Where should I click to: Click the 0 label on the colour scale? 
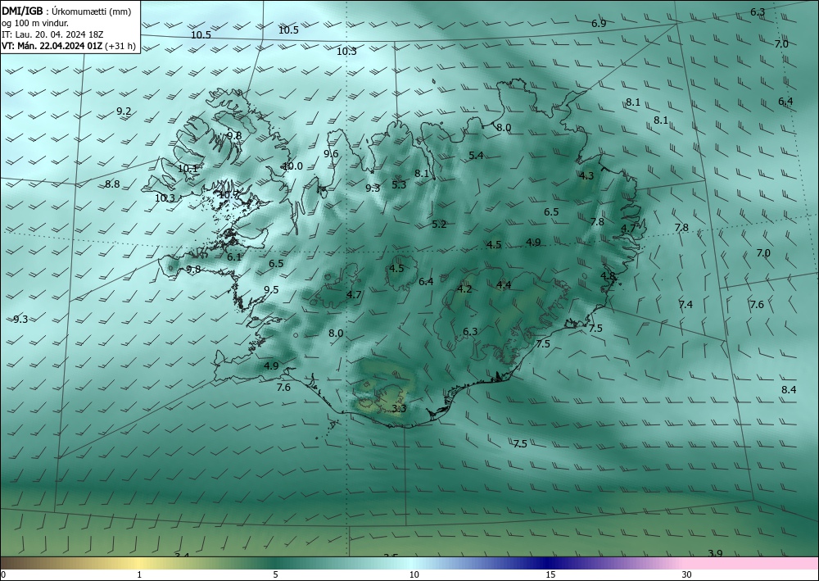(3, 574)
